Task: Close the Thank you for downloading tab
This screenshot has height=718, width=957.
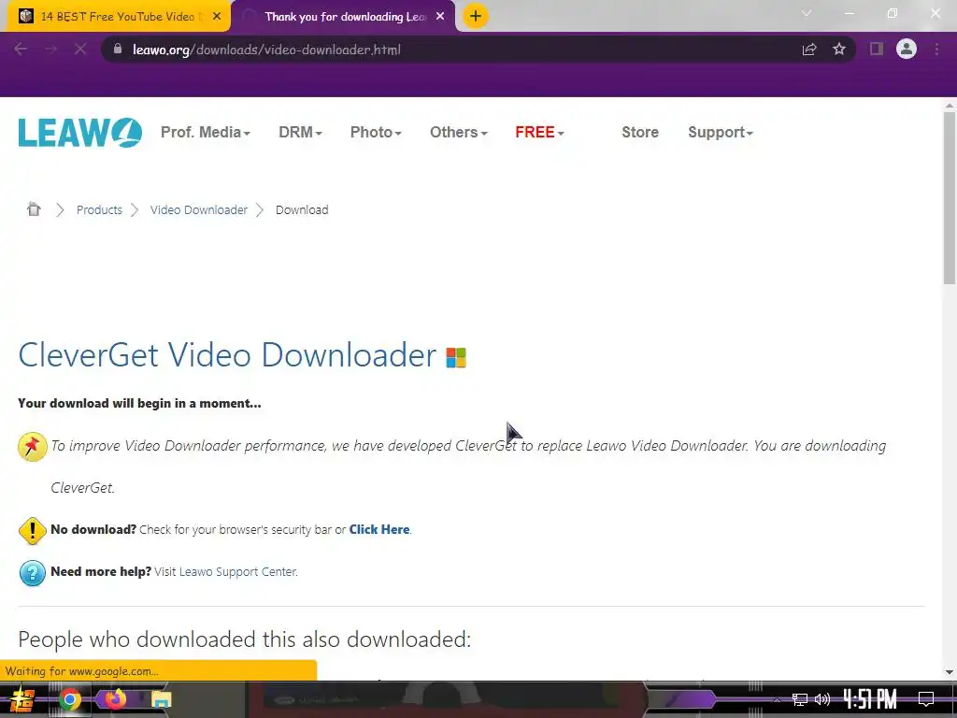Action: click(x=440, y=17)
